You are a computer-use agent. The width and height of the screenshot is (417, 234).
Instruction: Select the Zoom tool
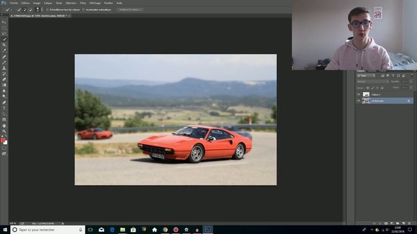click(4, 131)
